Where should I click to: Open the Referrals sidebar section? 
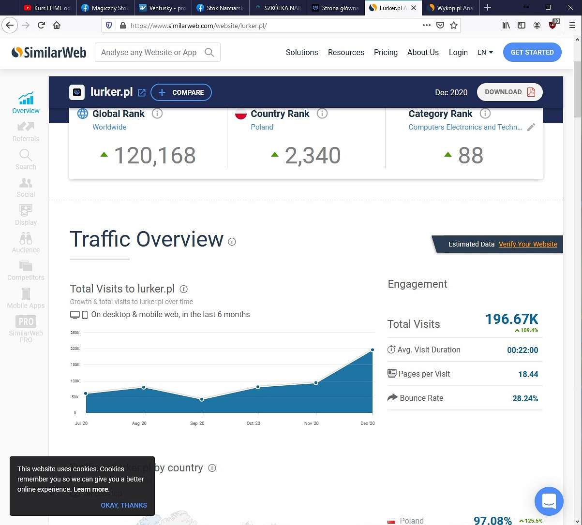26,131
